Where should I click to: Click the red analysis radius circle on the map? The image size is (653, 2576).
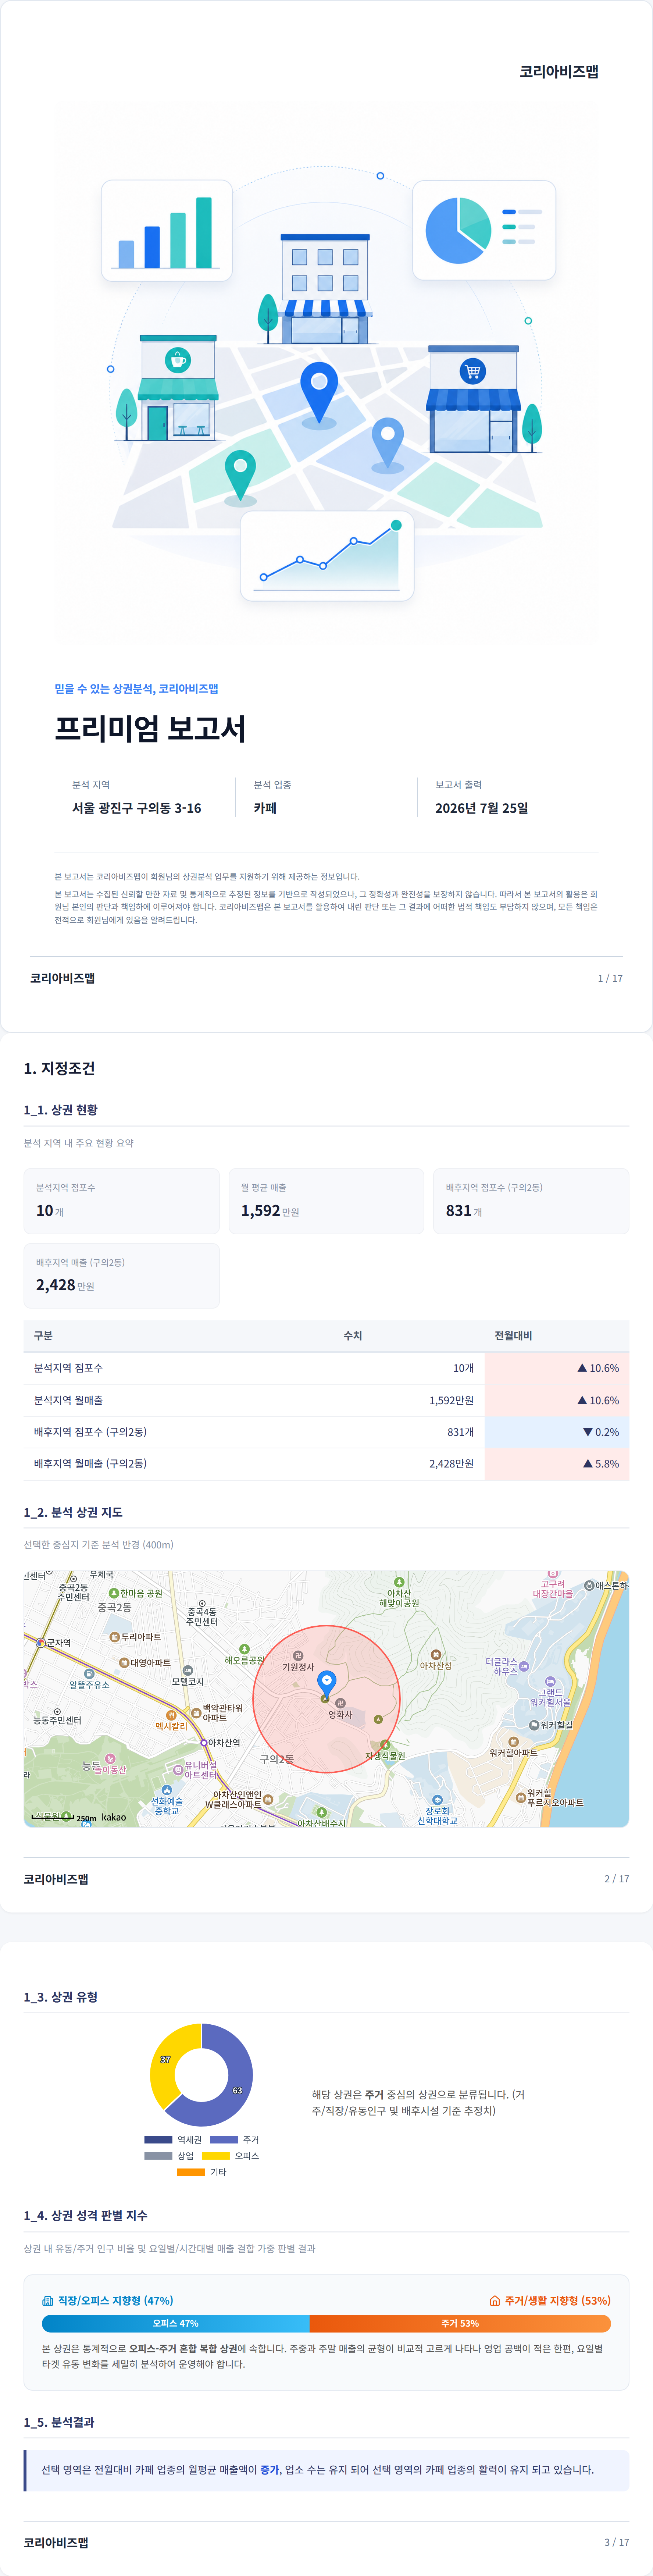coord(326,1699)
